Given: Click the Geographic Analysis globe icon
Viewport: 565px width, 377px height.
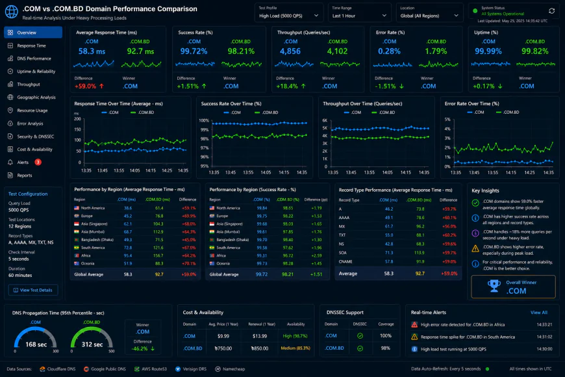Looking at the screenshot, I should click(x=10, y=97).
